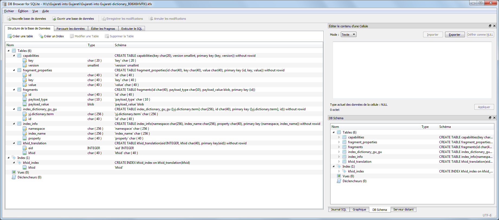
Task: Click the Nouvelle base de données icon
Action: tap(9, 19)
